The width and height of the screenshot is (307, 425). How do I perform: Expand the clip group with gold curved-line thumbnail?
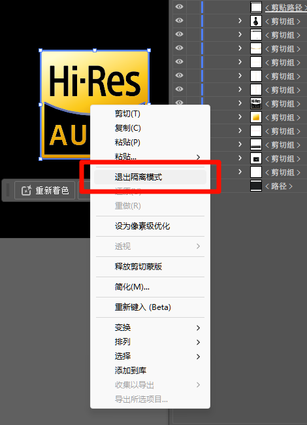(x=240, y=48)
